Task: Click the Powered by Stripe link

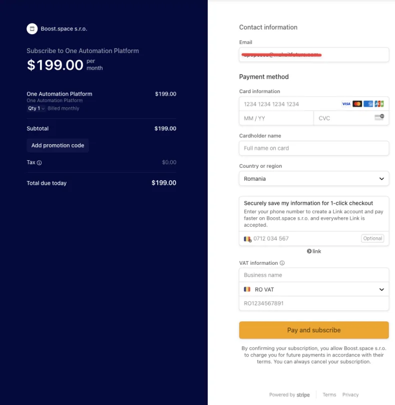Action: coord(289,394)
